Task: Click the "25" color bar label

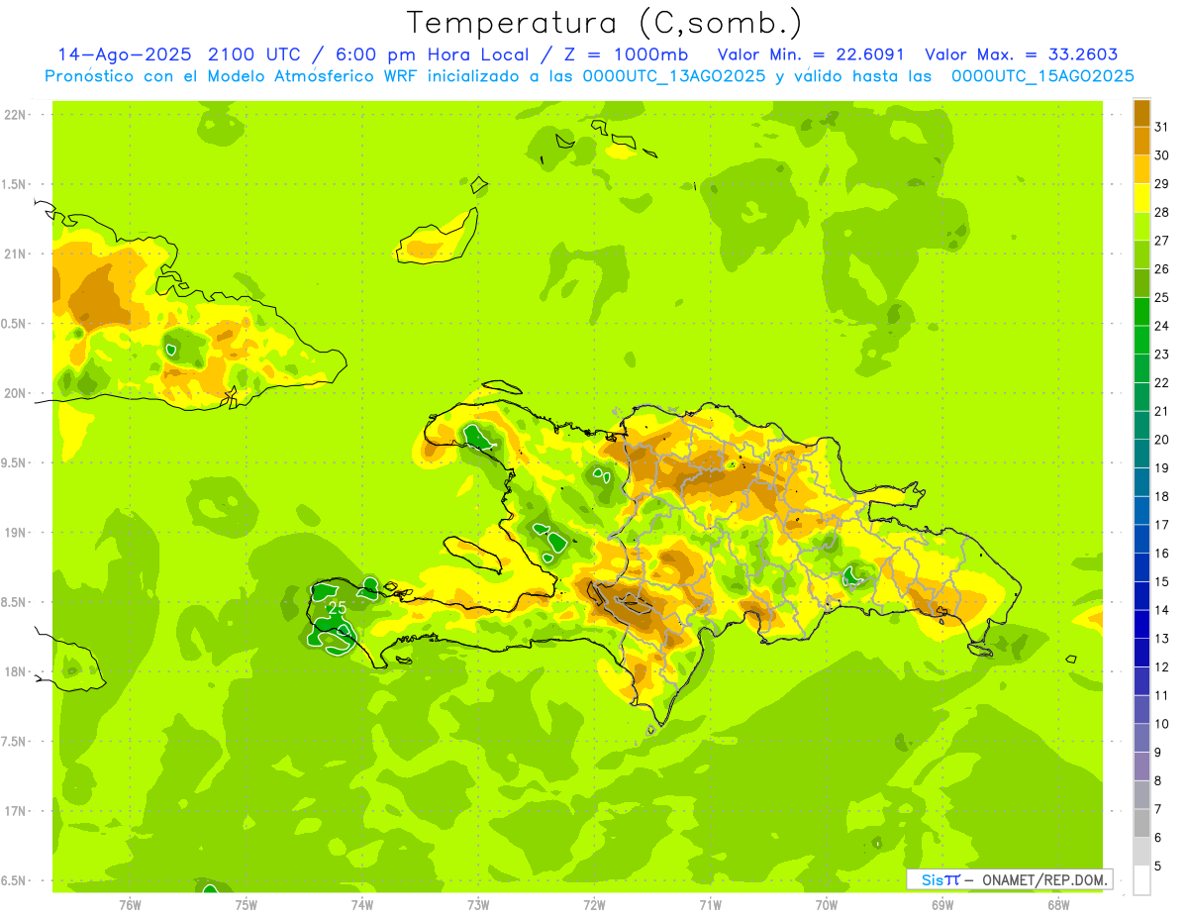Action: [1162, 297]
